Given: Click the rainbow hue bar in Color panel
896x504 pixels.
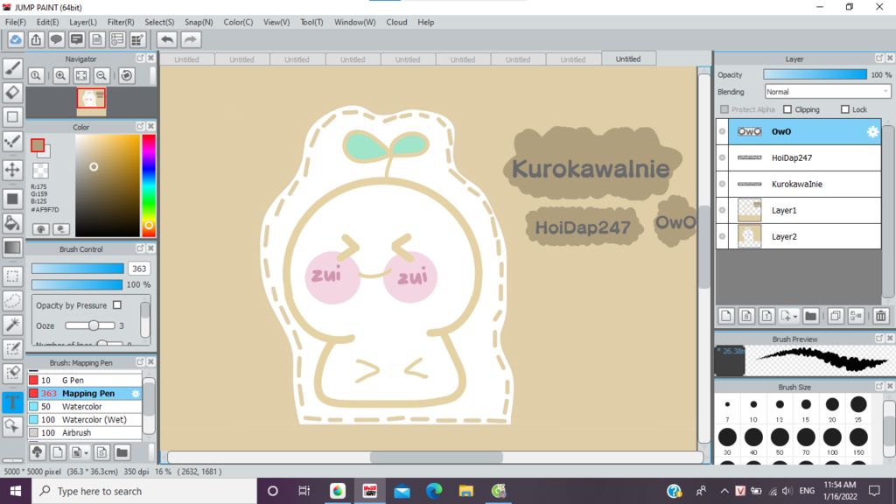Looking at the screenshot, I should pos(149,185).
